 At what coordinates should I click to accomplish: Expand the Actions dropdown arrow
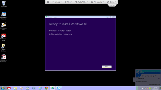[x=61, y=2]
